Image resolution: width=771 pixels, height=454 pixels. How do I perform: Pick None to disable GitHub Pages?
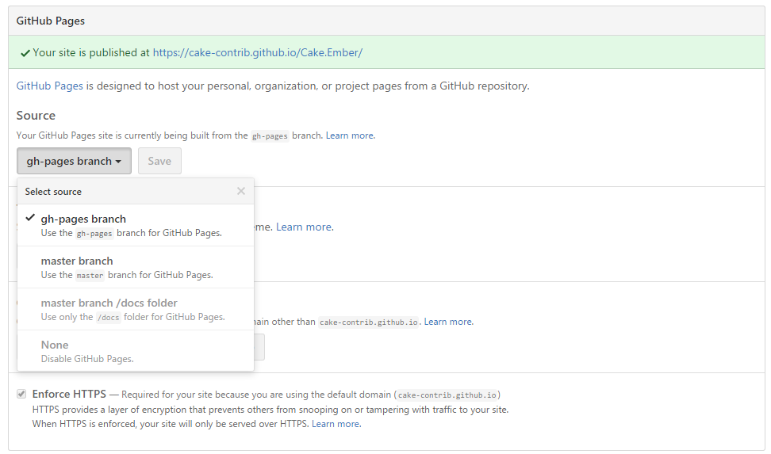click(136, 351)
